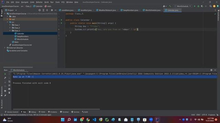Open Windows taskbar search
Viewport: 220px width, 123px height.
click(69, 120)
